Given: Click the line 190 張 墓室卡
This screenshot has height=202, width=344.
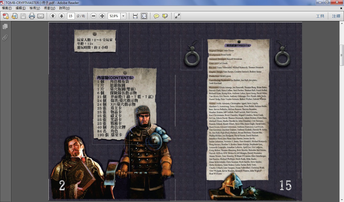Looking at the screenshot, I should 110,135.
